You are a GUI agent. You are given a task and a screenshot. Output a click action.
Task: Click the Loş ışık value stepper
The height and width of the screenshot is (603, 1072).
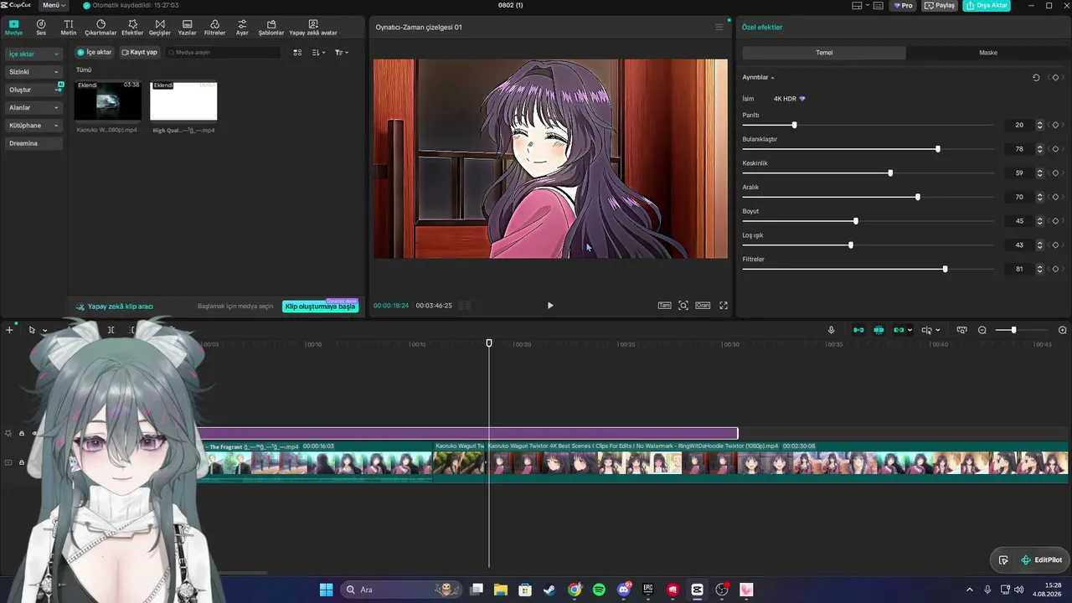[1040, 245]
